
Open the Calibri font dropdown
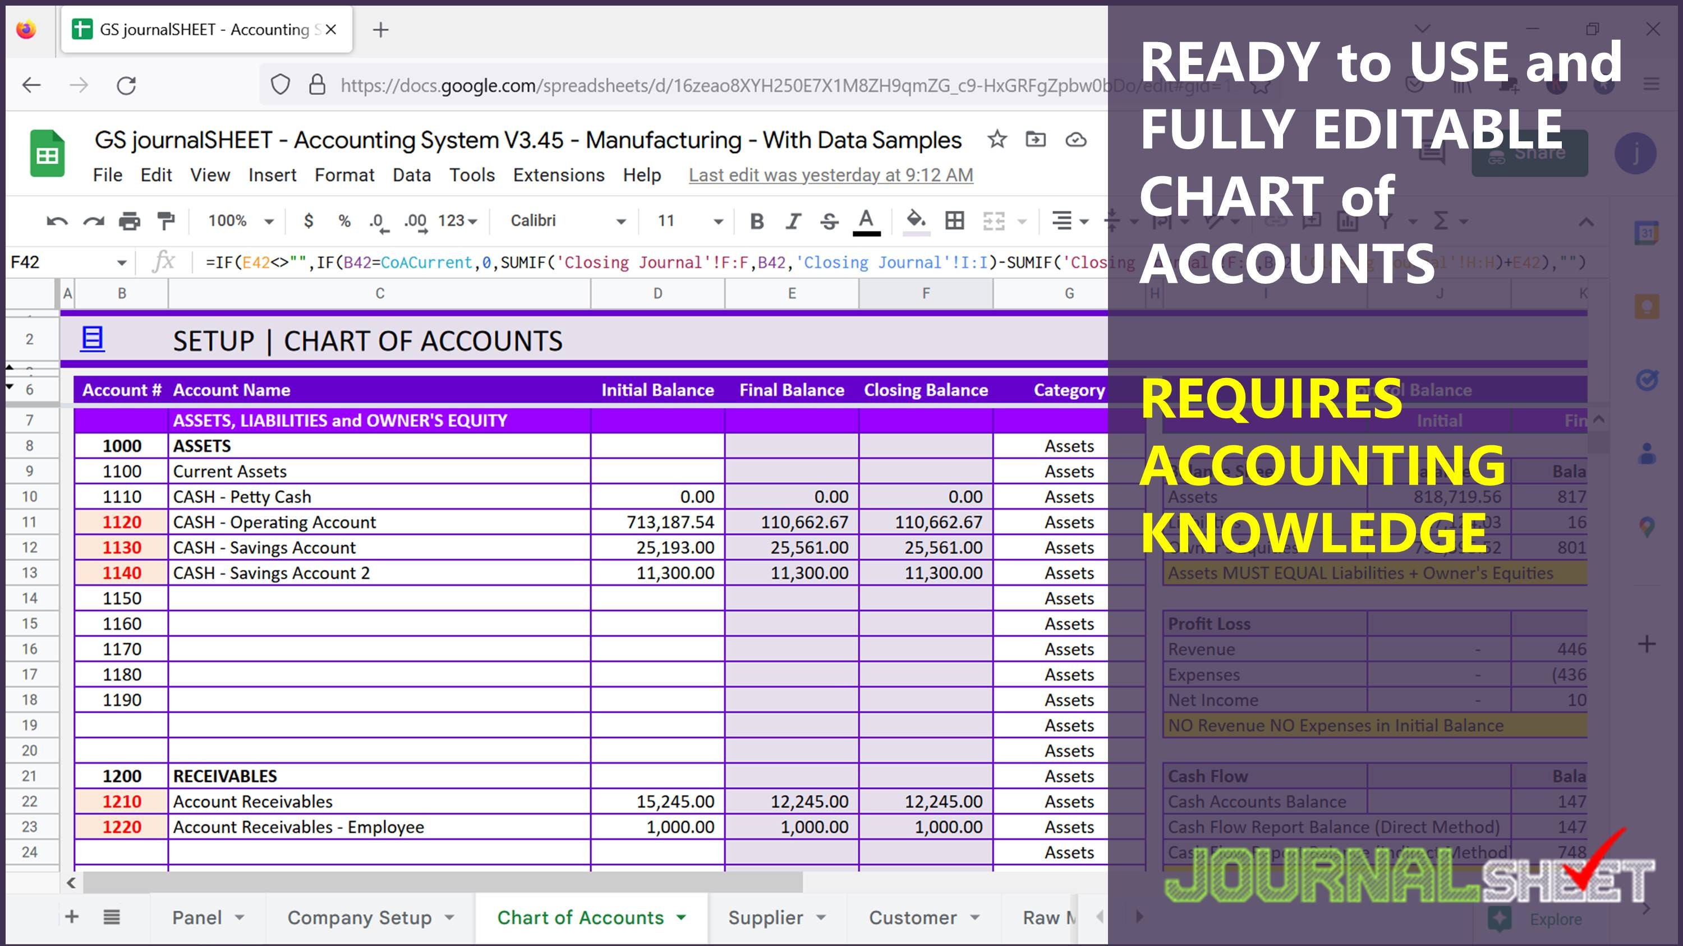click(567, 221)
